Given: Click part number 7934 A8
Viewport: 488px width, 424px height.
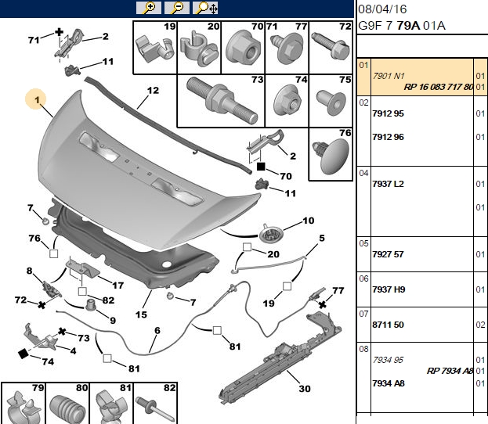Looking at the screenshot, I should point(388,383).
